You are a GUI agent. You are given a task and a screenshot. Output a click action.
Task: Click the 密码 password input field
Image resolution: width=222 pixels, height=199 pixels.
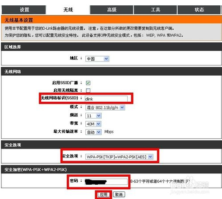106,182
